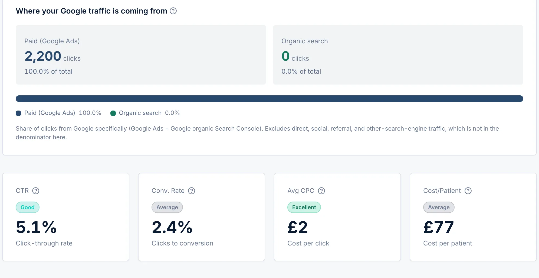Click the Cost/Patient help icon
The height and width of the screenshot is (278, 539).
click(x=468, y=191)
